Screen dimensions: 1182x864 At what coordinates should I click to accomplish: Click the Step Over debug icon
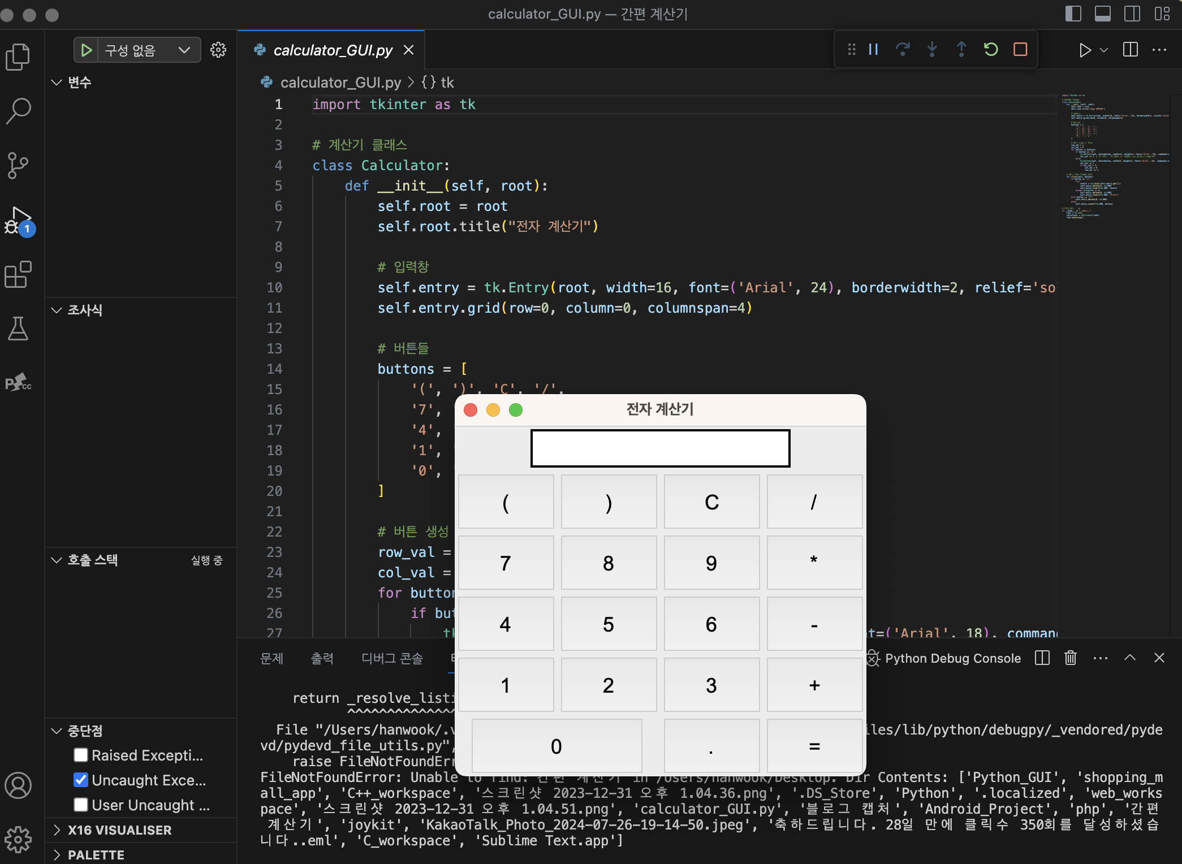903,50
